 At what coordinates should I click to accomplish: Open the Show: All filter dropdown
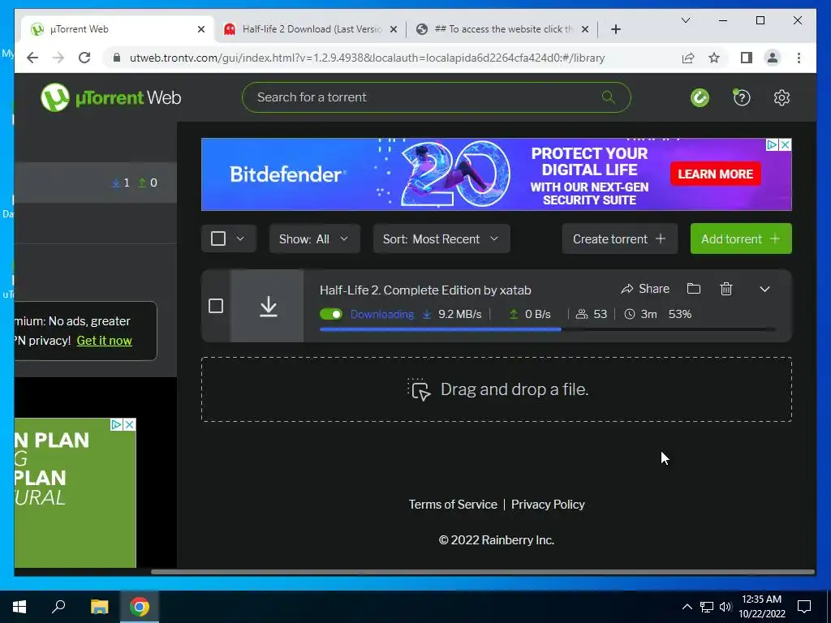315,239
